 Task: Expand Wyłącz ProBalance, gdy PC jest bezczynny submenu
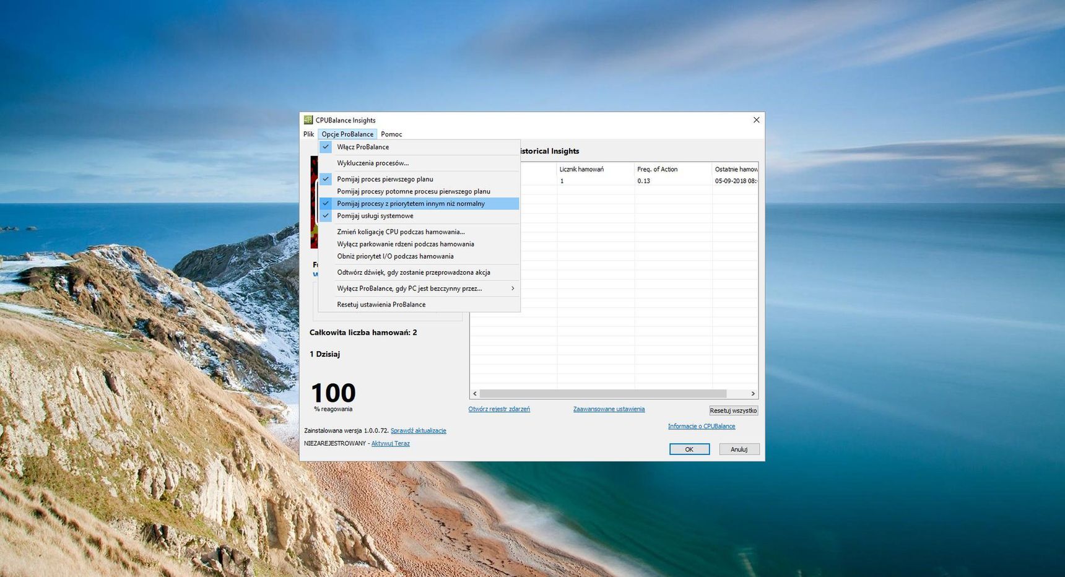[x=419, y=288]
